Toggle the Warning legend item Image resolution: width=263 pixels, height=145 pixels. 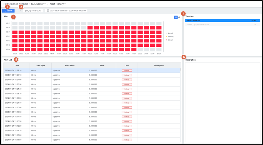click(x=170, y=37)
